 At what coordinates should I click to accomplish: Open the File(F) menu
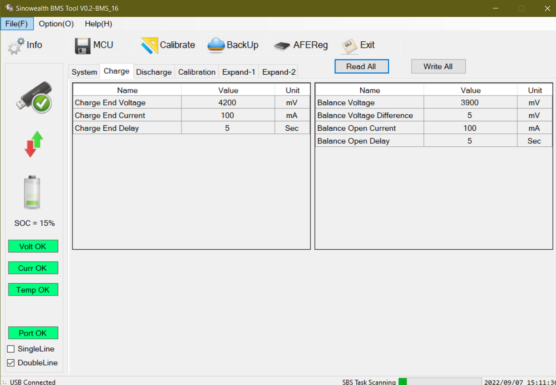[x=16, y=24]
